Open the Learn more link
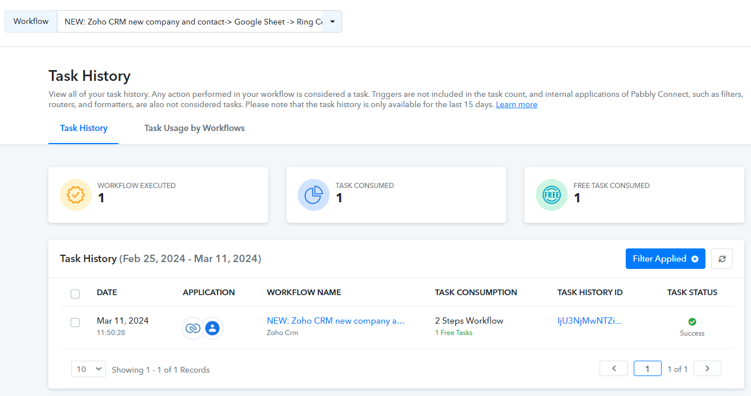751x396 pixels. (516, 105)
